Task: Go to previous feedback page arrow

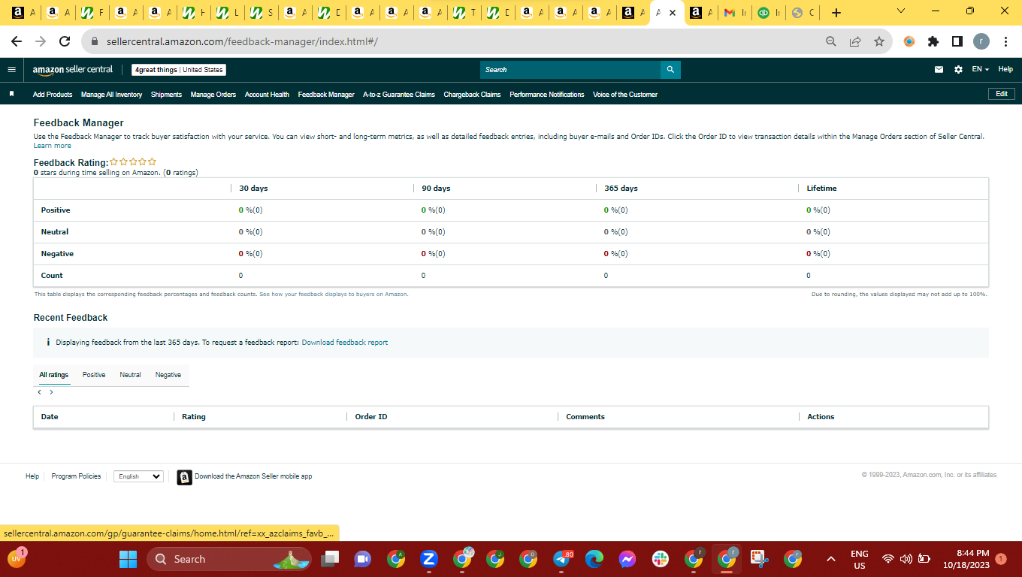Action: (x=40, y=392)
